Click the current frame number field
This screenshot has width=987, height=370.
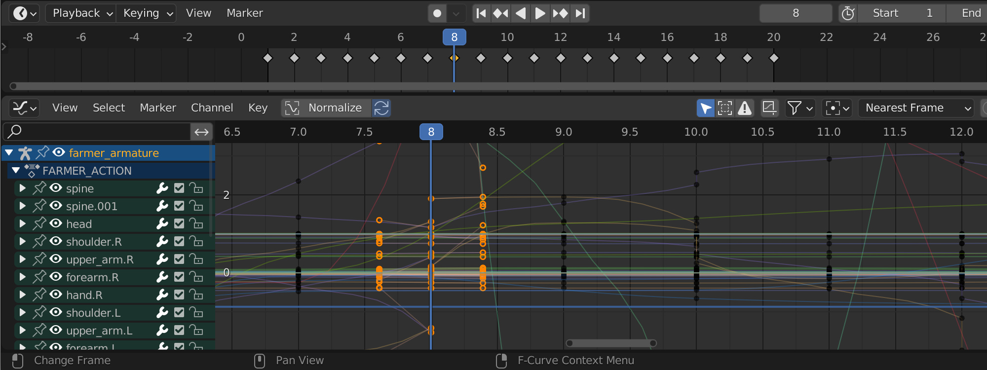pos(796,13)
